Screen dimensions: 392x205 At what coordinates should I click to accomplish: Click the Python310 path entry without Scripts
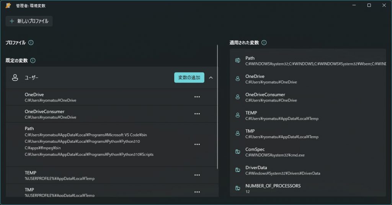pos(82,141)
